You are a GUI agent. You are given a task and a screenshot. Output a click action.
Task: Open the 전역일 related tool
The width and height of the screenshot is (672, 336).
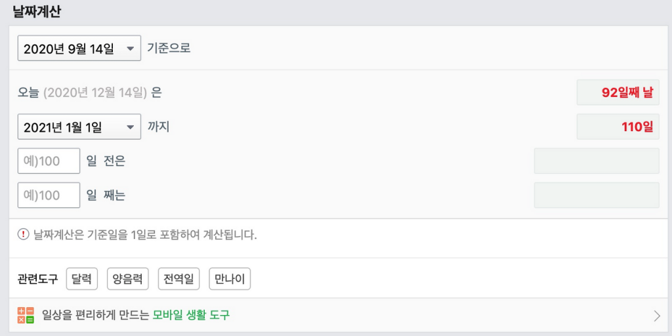pos(178,279)
